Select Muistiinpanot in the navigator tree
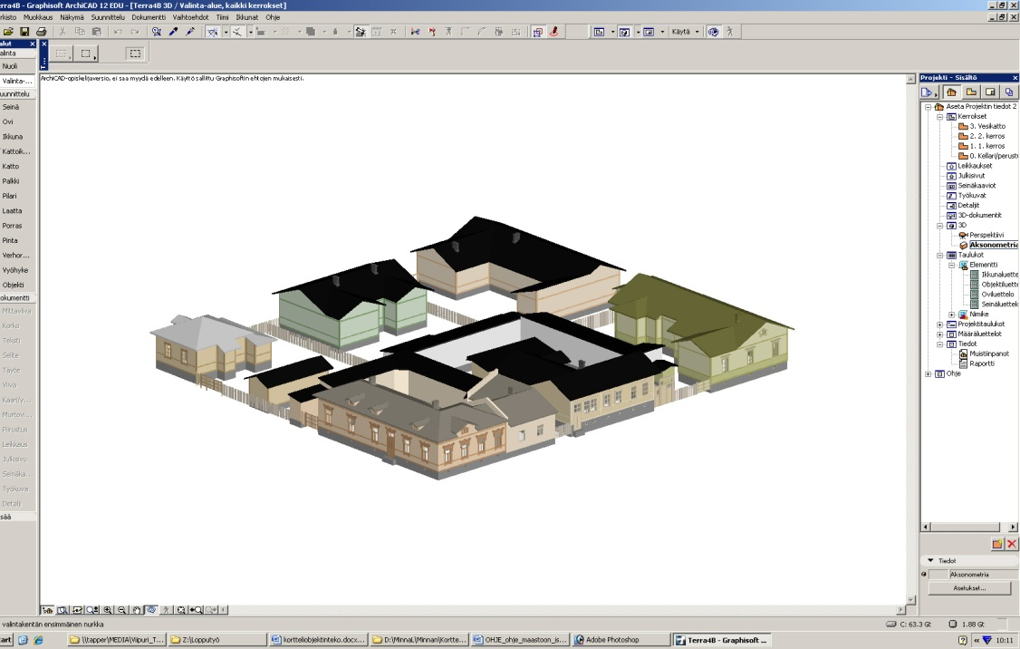The image size is (1020, 649). pos(989,354)
